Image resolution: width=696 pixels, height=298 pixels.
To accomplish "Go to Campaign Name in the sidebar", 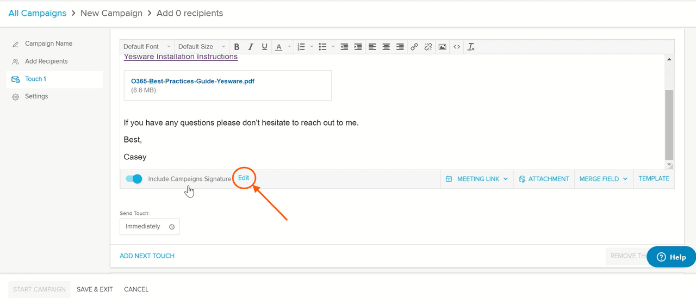I will 48,44.
